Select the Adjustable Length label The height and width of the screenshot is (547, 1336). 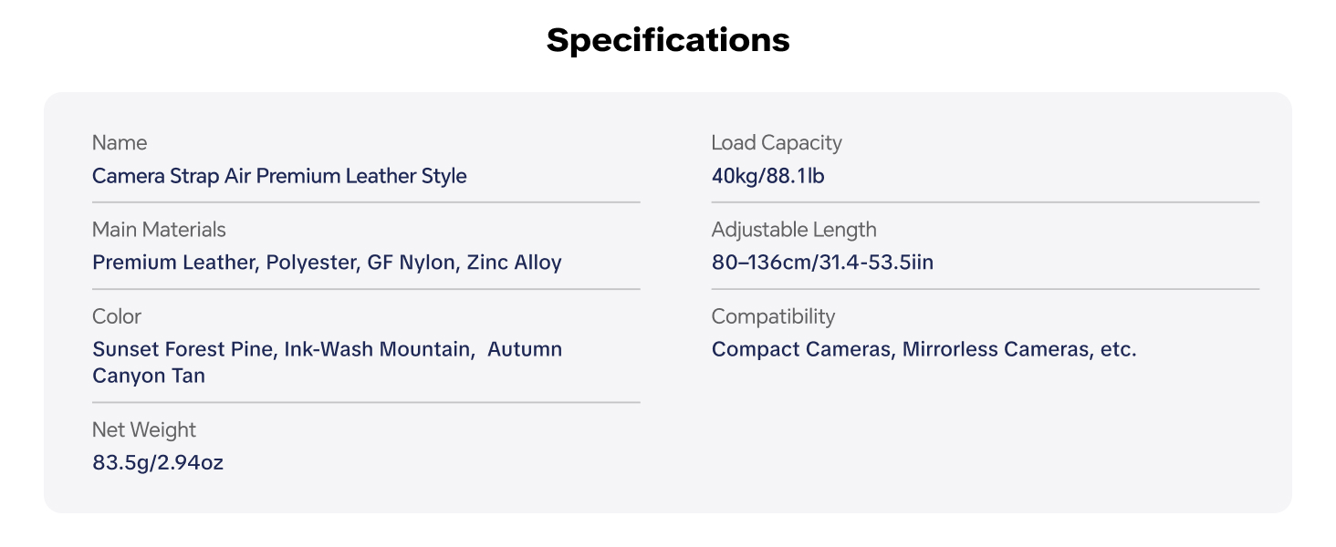[x=794, y=230]
